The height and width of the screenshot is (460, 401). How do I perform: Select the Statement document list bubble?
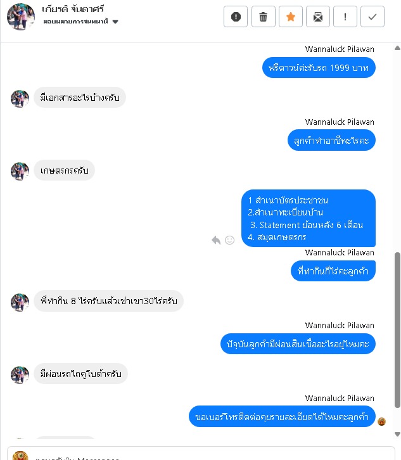click(x=309, y=218)
